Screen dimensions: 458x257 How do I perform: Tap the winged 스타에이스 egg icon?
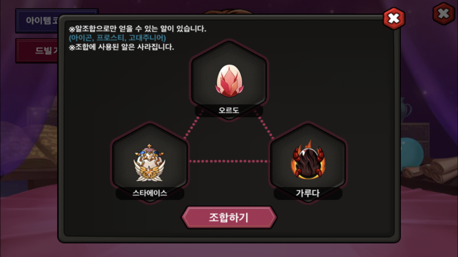point(149,162)
